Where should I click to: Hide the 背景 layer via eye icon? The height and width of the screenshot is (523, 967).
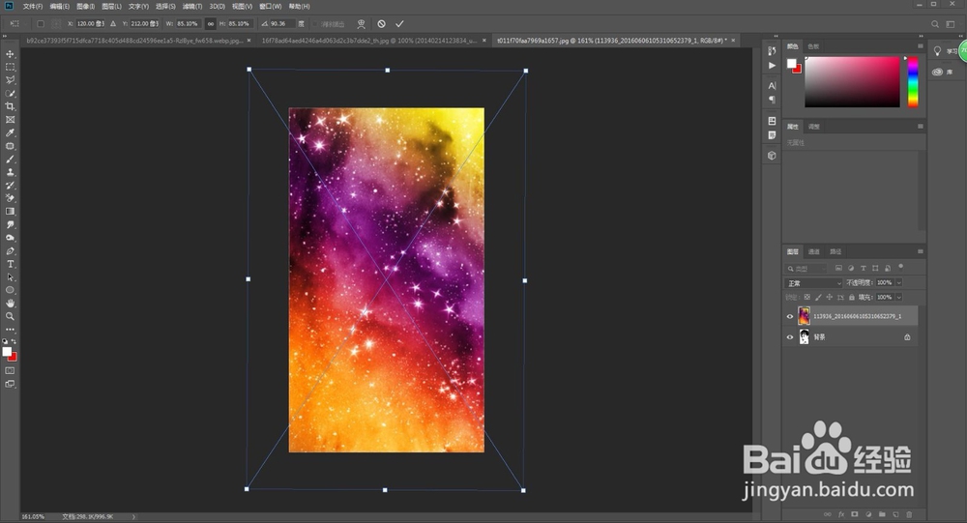[x=790, y=337]
